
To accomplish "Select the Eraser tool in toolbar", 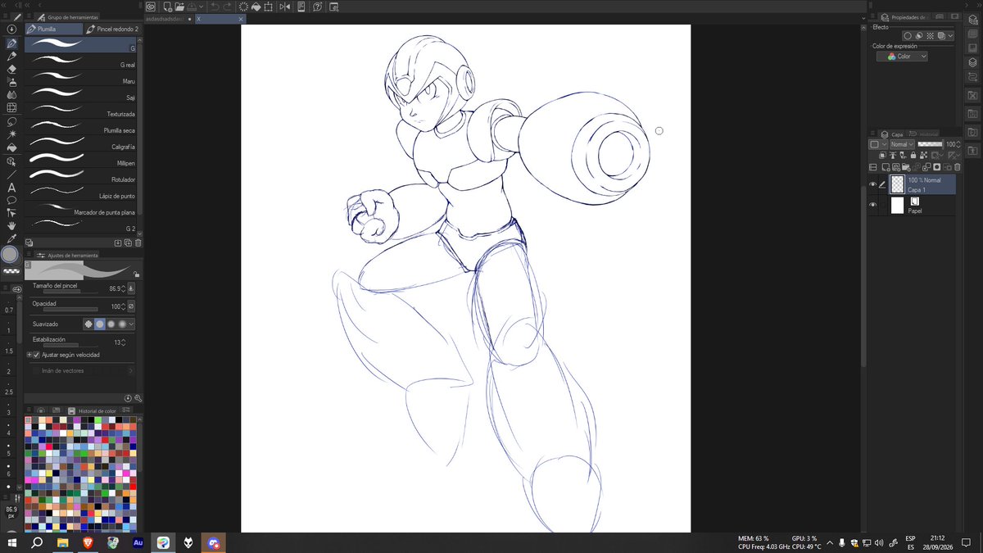I will tap(11, 70).
